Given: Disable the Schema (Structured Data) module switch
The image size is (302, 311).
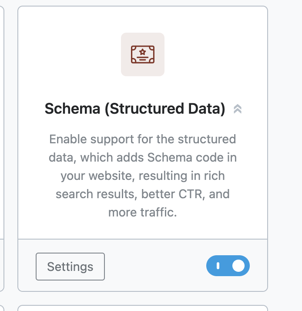Looking at the screenshot, I should point(228,266).
